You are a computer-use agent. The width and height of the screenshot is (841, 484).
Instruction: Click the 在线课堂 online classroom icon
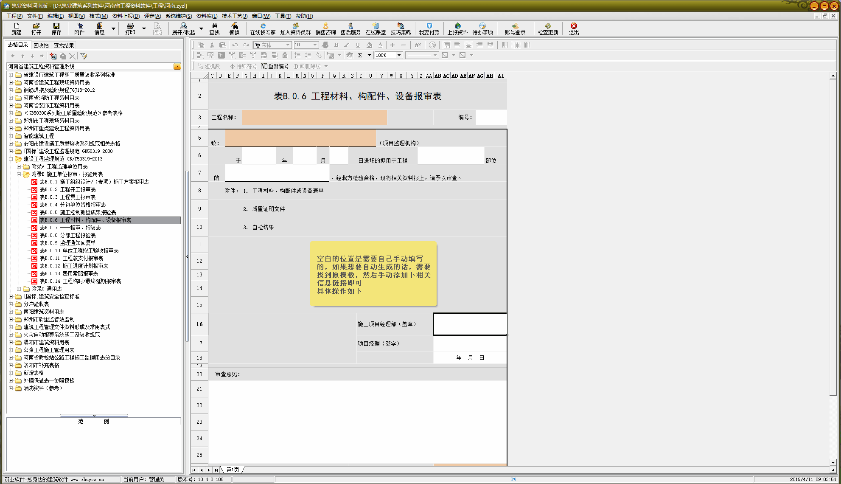(375, 29)
